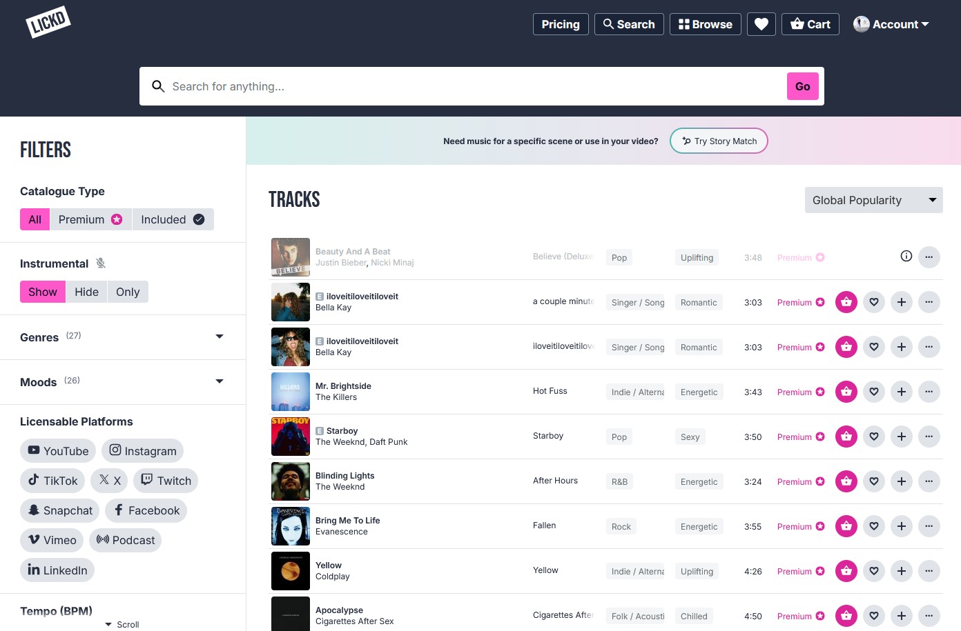Add Apocalypse to cart
Viewport: 961px width, 631px height.
tap(846, 616)
